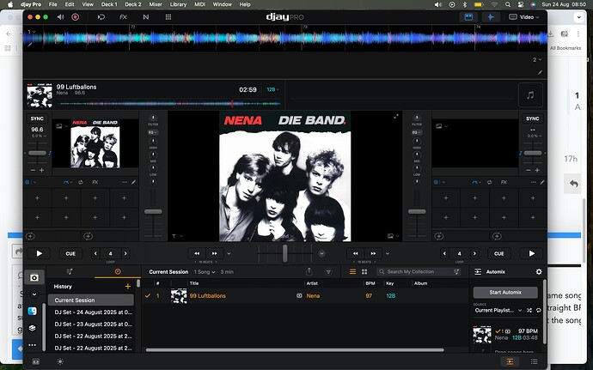Click the expand fullscreen icon on video preview
Image resolution: width=593 pixels, height=370 pixels.
[x=396, y=117]
